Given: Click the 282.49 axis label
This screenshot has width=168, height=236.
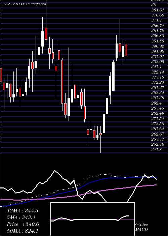Looking at the screenshot, I should tap(158, 114).
